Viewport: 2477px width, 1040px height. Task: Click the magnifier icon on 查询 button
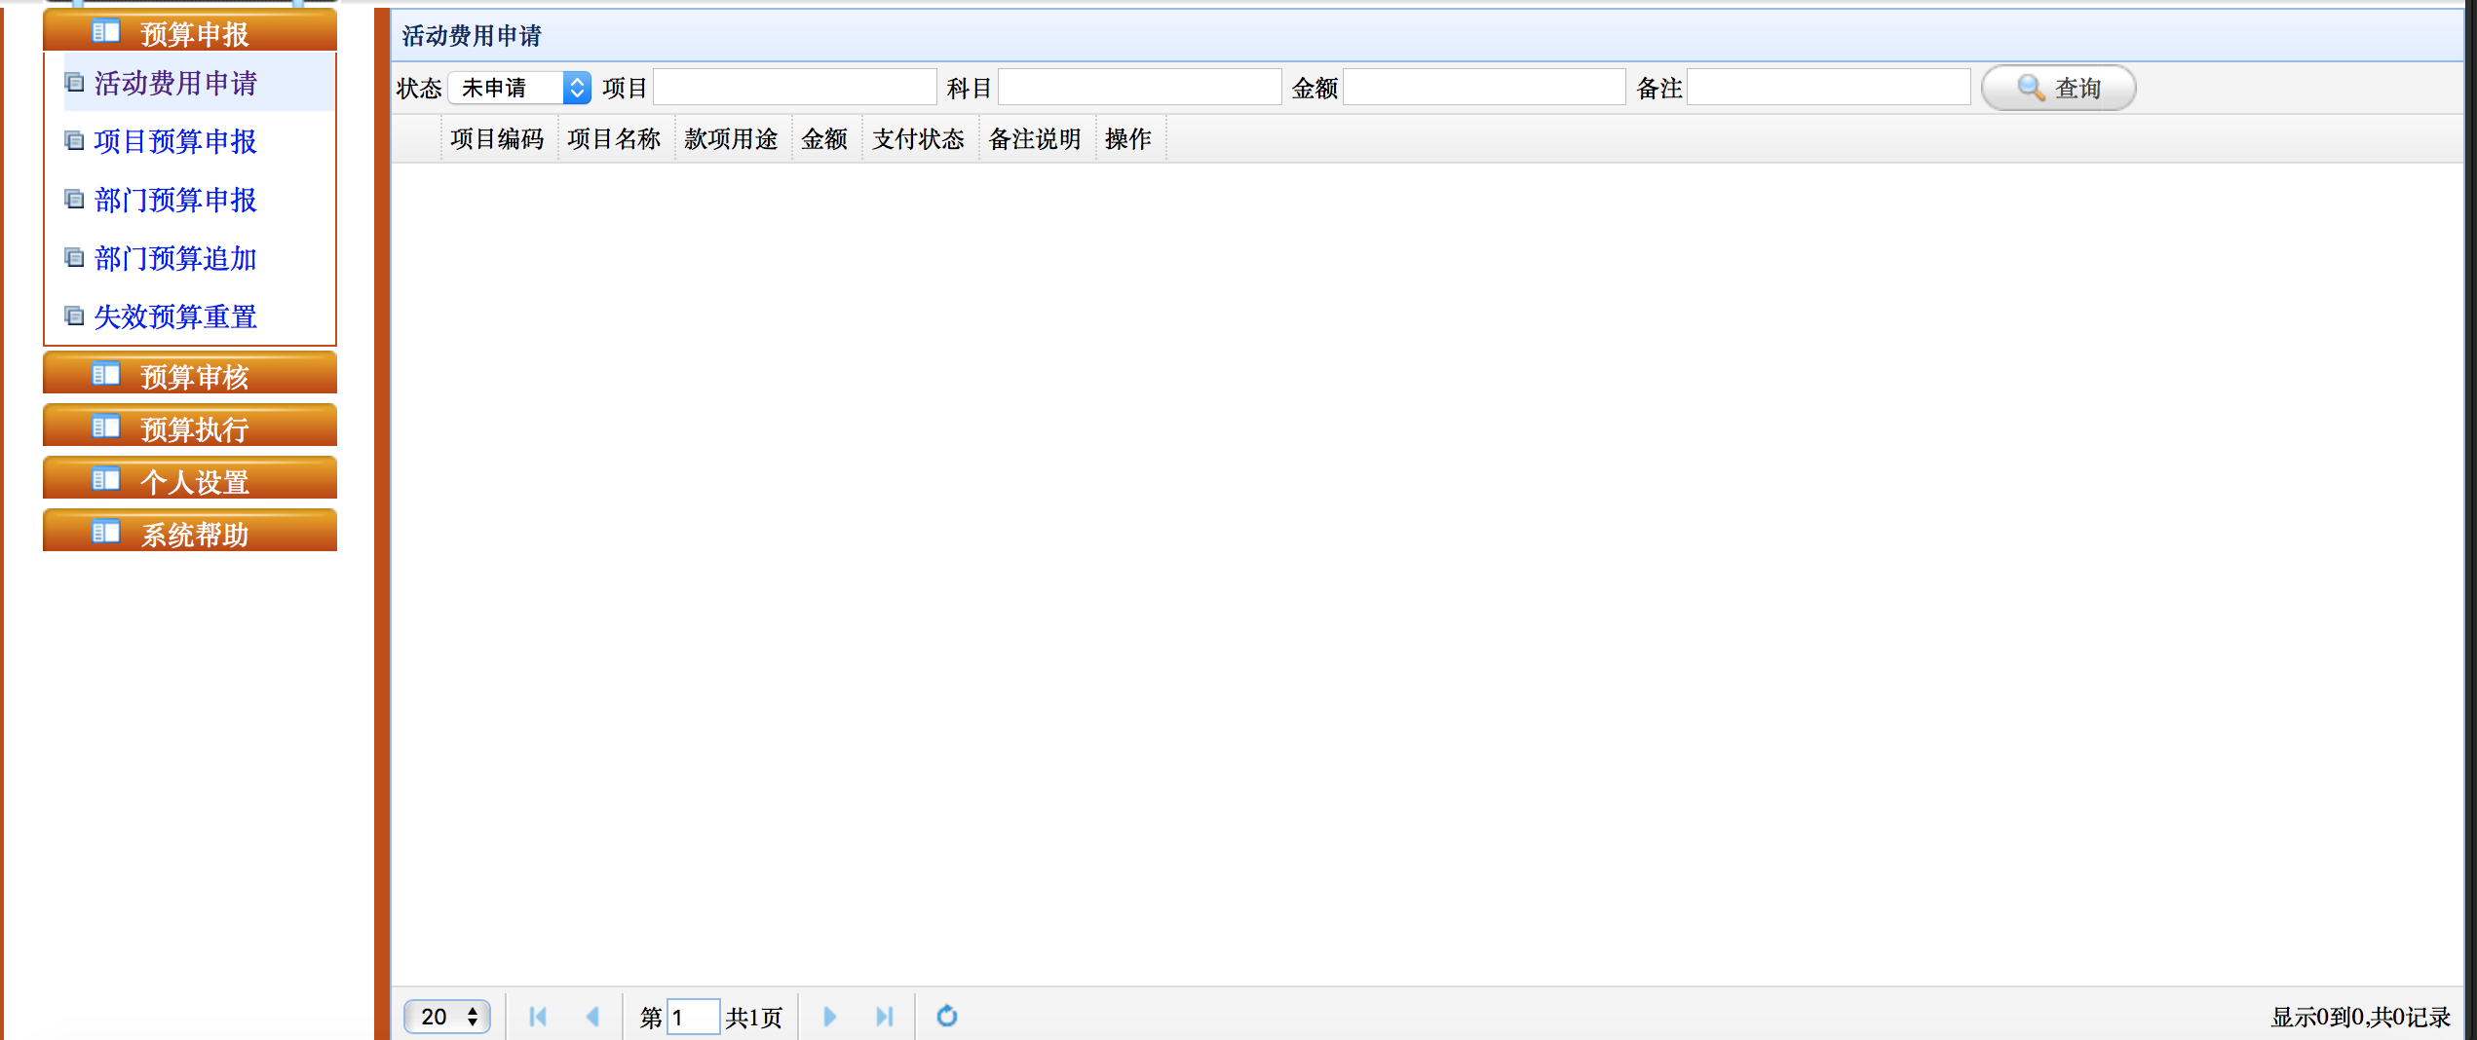coord(2031,88)
